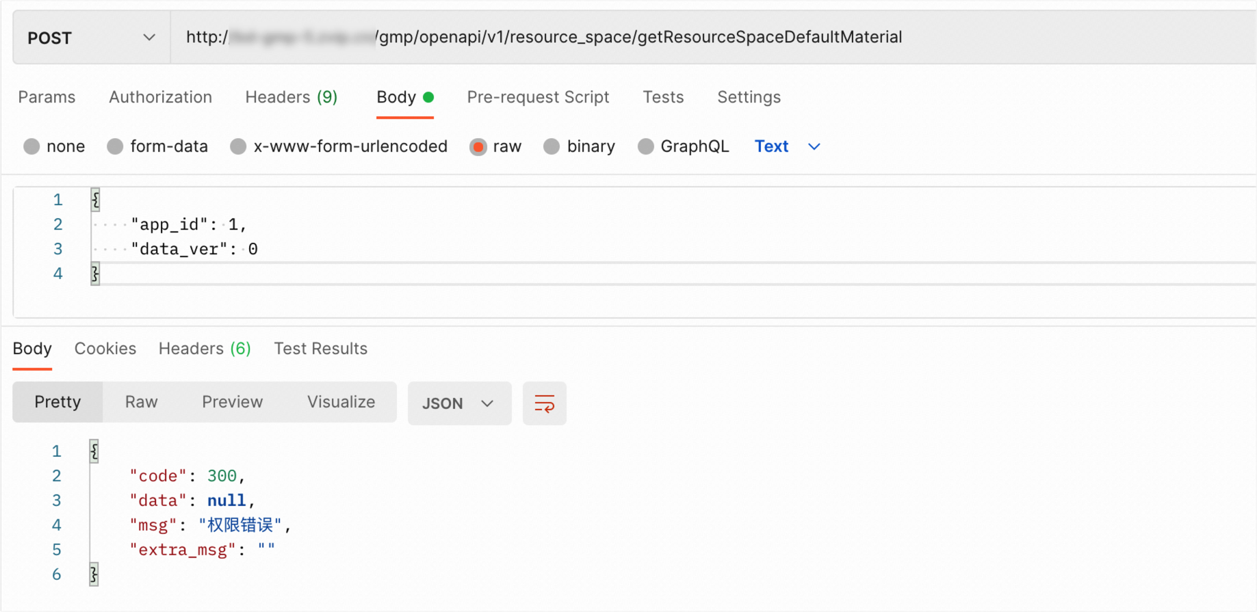Open response Headers (6) tab

click(205, 349)
